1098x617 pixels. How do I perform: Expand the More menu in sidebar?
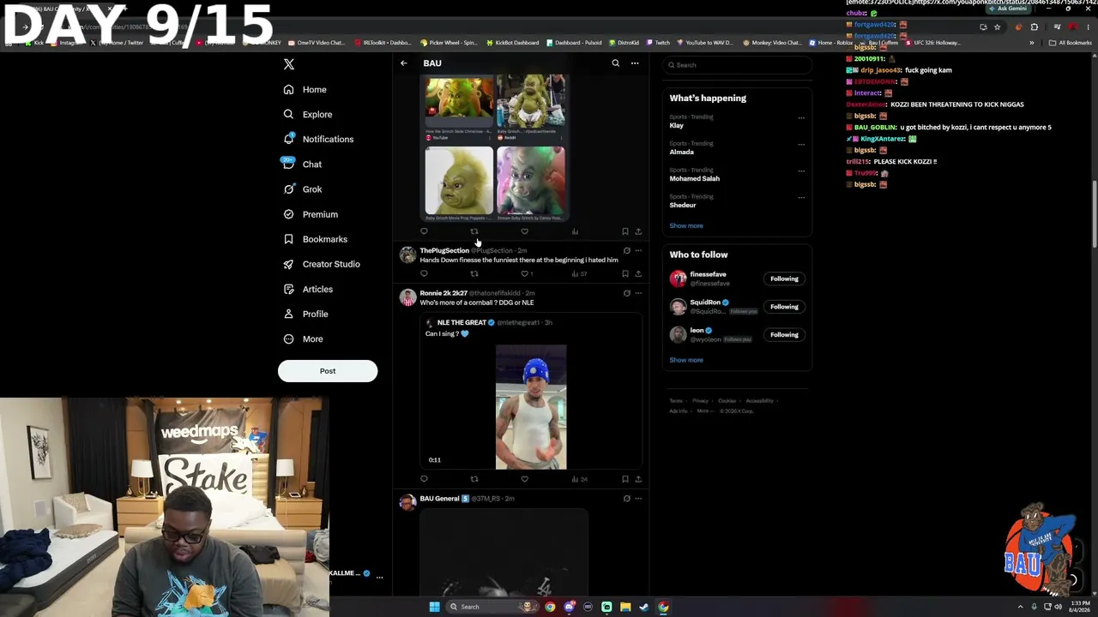303,338
